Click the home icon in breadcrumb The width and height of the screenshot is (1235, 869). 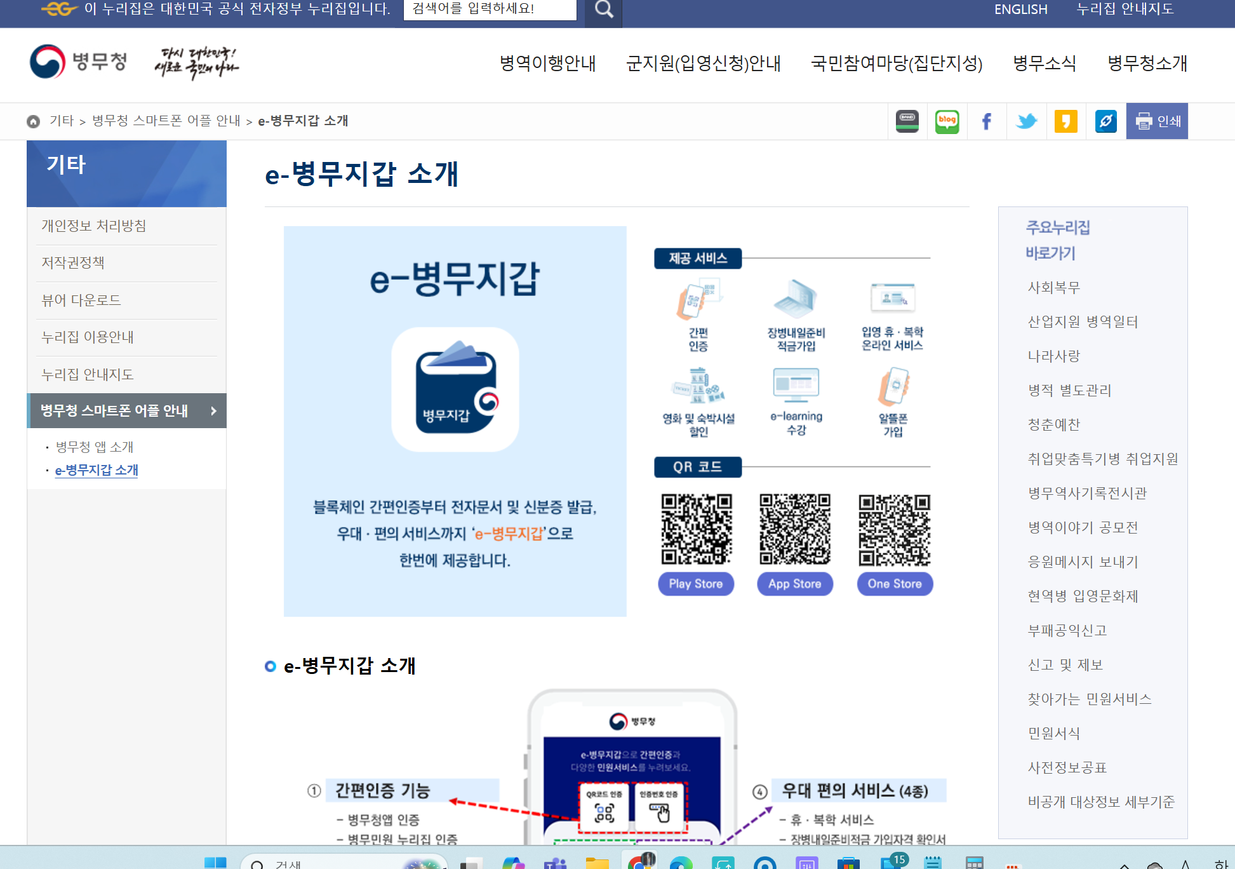[34, 121]
